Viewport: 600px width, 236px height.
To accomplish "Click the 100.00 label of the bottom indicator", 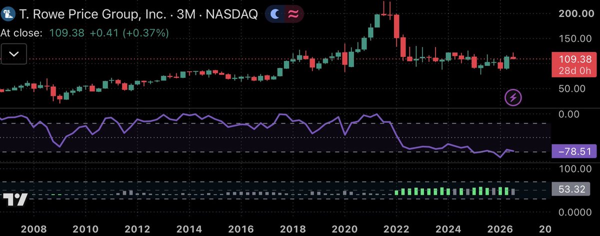I will tap(576, 169).
